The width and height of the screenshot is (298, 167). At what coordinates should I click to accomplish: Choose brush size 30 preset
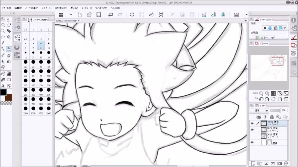(x=33, y=64)
